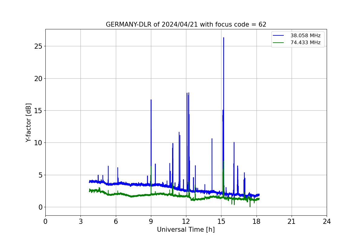This screenshot has height=242, width=363.
Task: Click x-axis tick label 21
Action: point(292,222)
